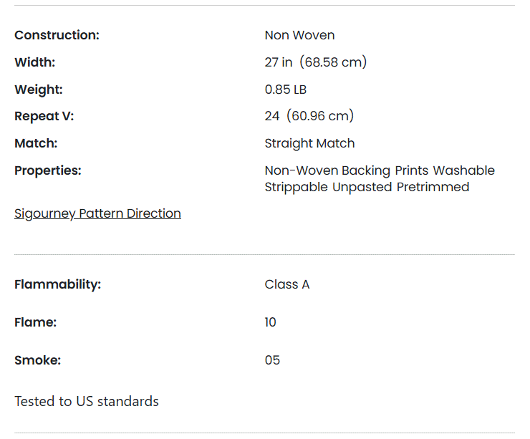Click the Match label
This screenshot has height=439, width=530.
[x=36, y=143]
